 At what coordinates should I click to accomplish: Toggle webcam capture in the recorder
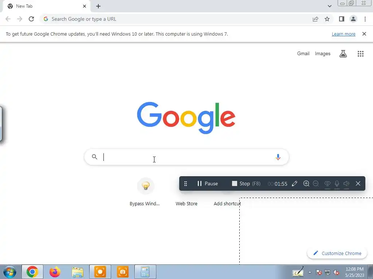click(327, 184)
